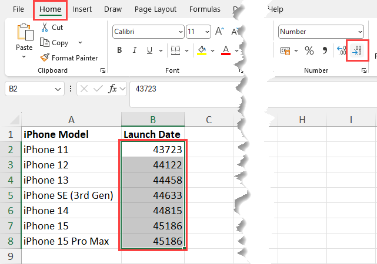The width and height of the screenshot is (377, 264).
Task: Select cell with value 44458
Action: coord(153,180)
